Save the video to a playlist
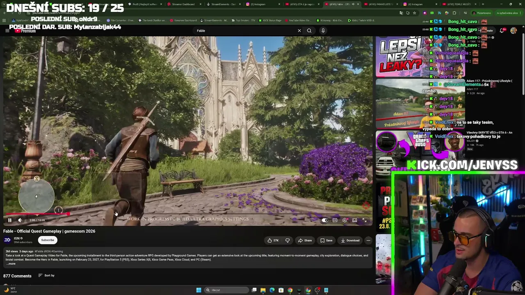Image resolution: width=525 pixels, height=295 pixels. (326, 241)
